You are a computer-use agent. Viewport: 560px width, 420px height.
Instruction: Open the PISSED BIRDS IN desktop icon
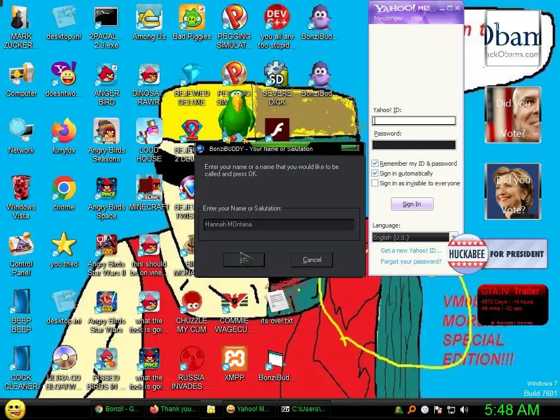[x=106, y=368]
